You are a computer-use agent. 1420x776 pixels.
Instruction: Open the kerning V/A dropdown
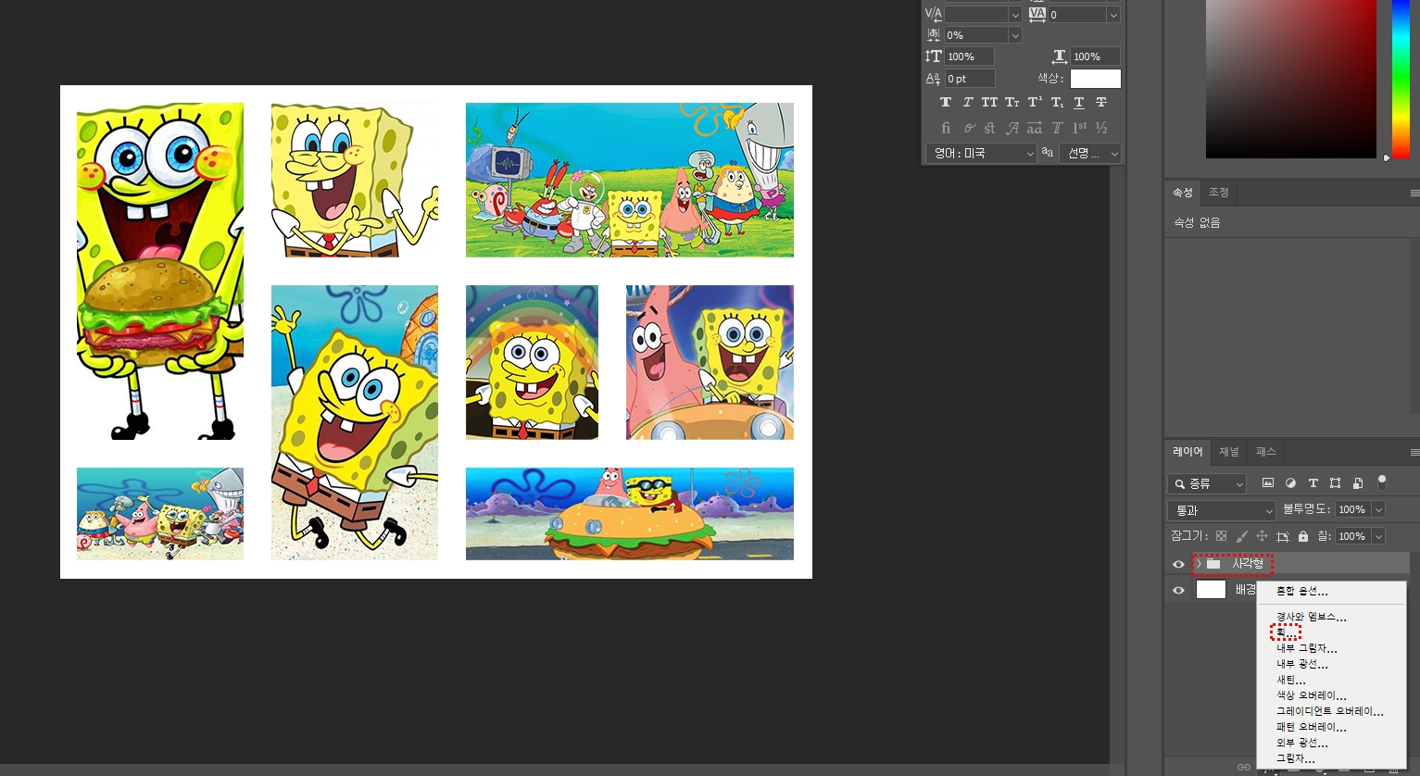[1015, 15]
